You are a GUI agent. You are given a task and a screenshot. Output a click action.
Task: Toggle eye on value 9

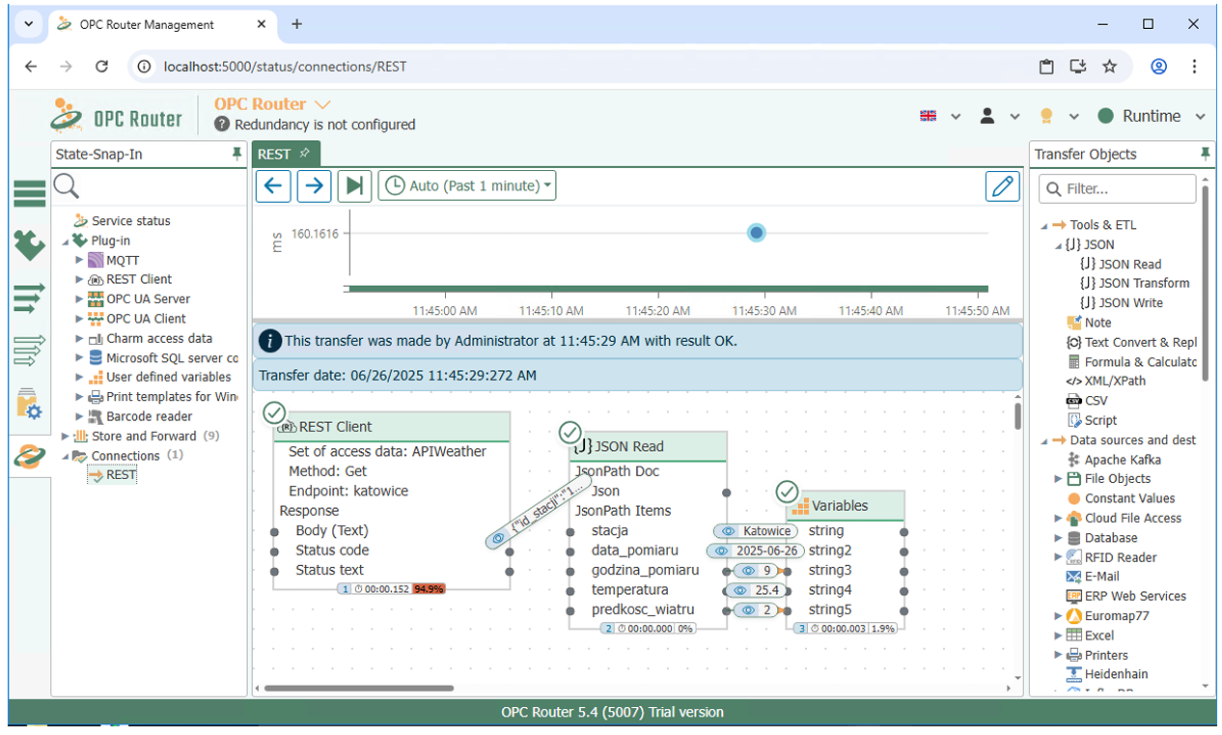click(749, 570)
